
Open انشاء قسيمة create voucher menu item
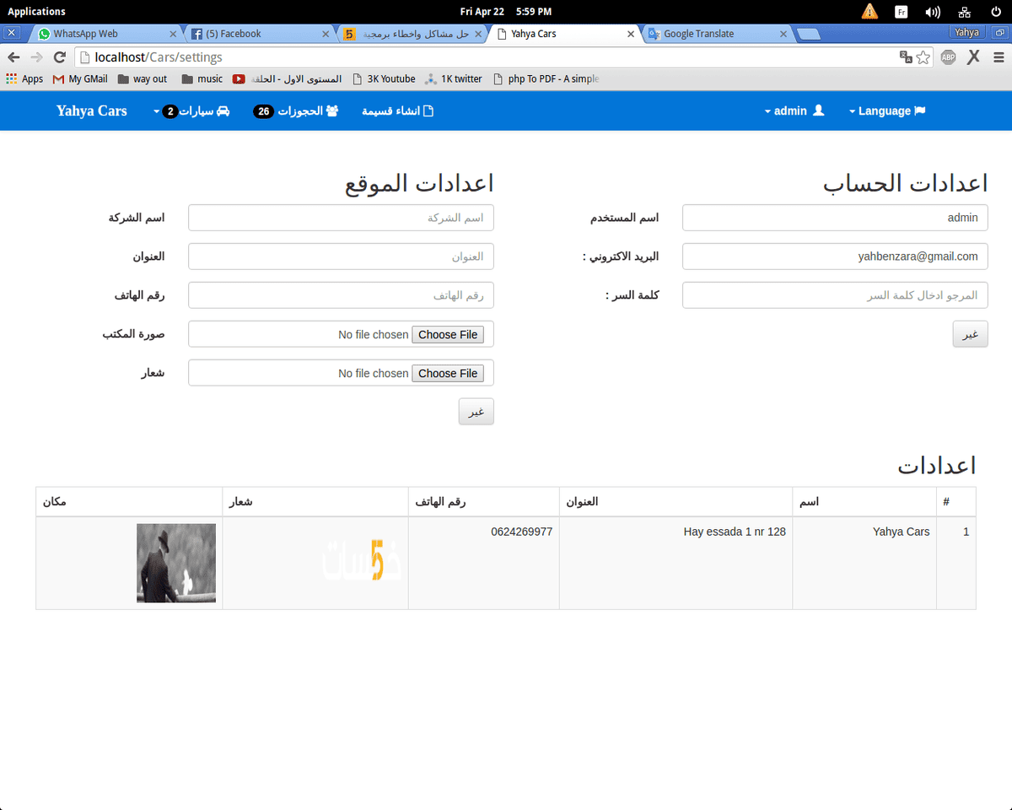pos(397,111)
